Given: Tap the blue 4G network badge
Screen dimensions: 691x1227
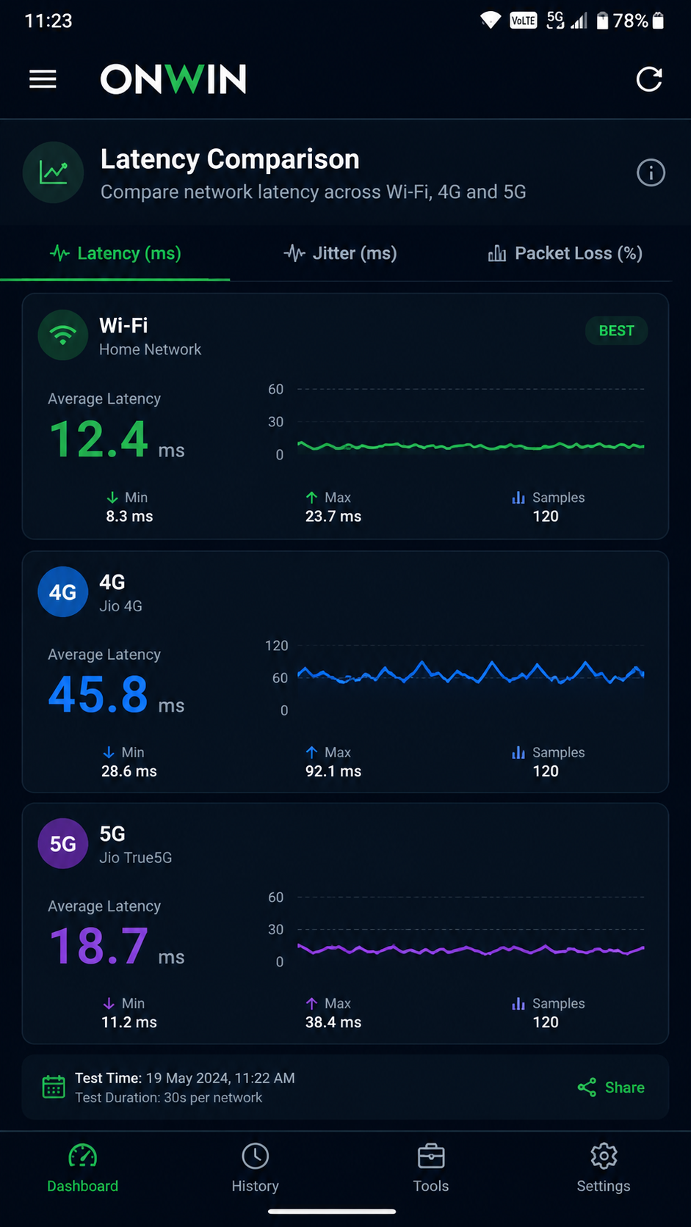Looking at the screenshot, I should (x=63, y=591).
